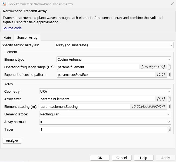Open the Element lattice dropdown

click(x=105, y=114)
